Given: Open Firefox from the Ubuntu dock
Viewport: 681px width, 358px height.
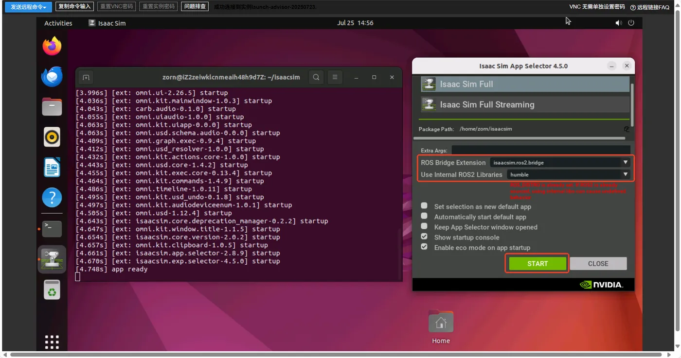Looking at the screenshot, I should (52, 47).
